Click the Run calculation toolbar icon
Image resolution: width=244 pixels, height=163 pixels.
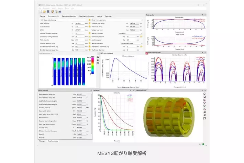pos(52,12)
